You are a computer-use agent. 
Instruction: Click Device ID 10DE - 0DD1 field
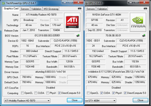click(x=93, y=41)
